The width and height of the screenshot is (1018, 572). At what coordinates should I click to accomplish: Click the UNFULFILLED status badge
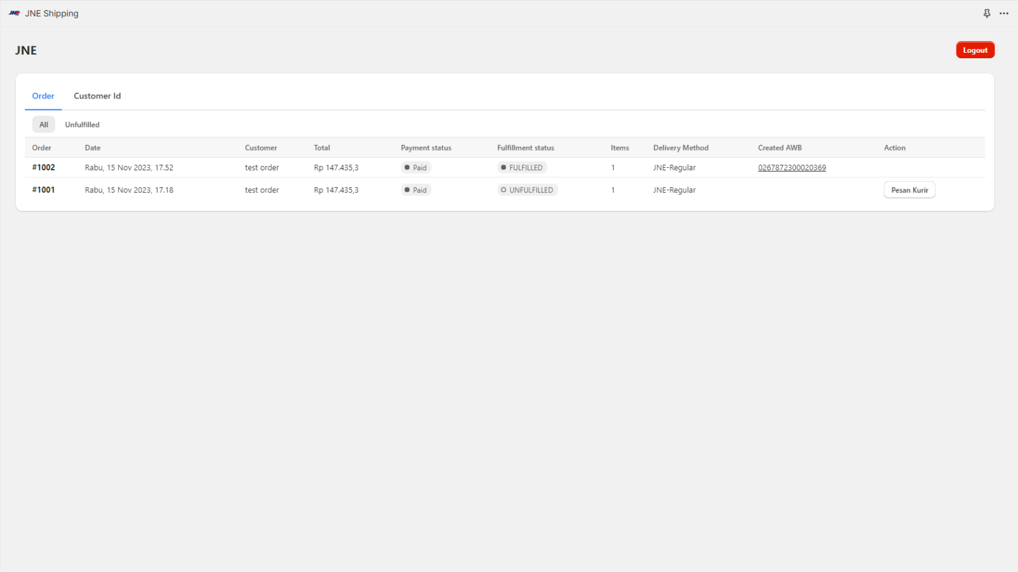coord(527,190)
